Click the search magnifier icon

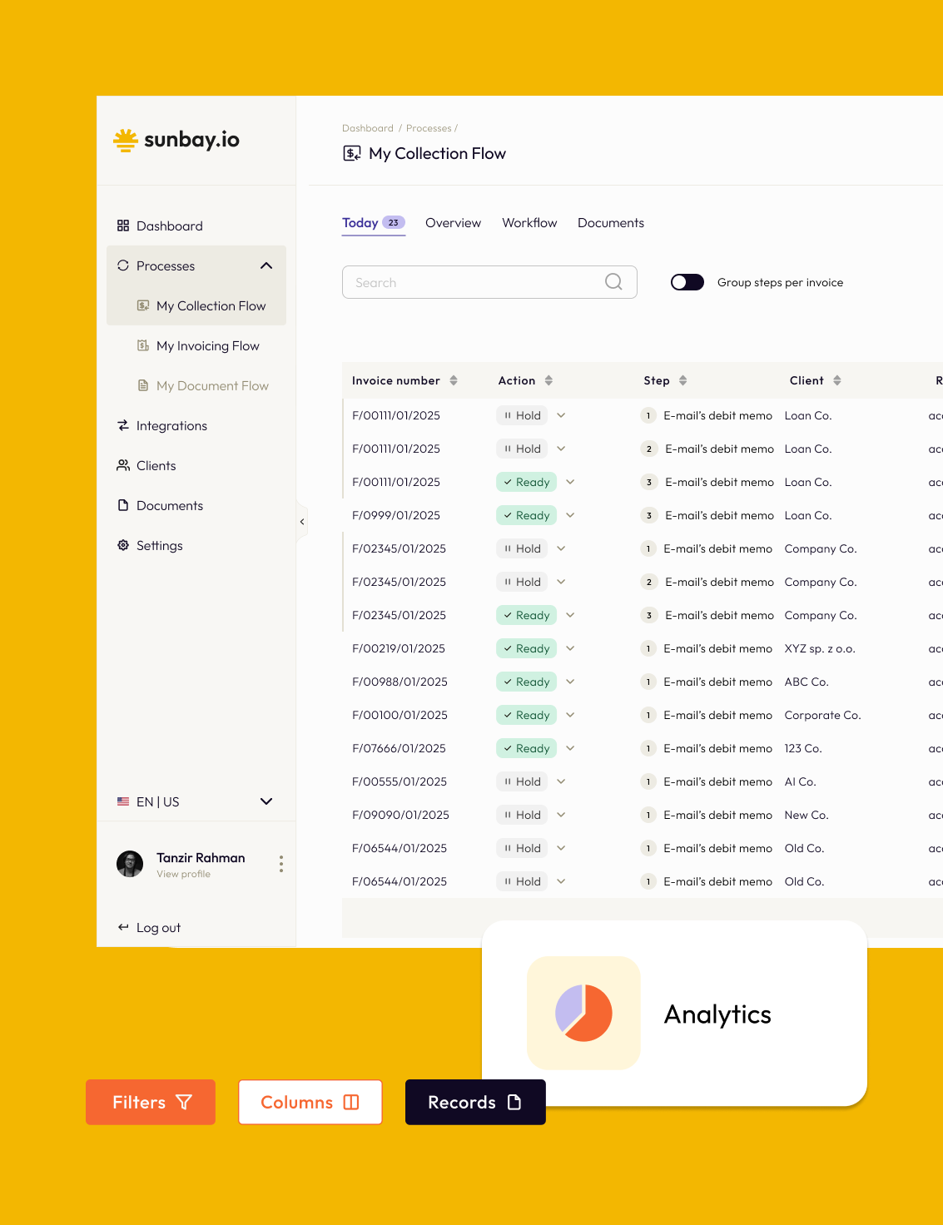pyautogui.click(x=613, y=282)
